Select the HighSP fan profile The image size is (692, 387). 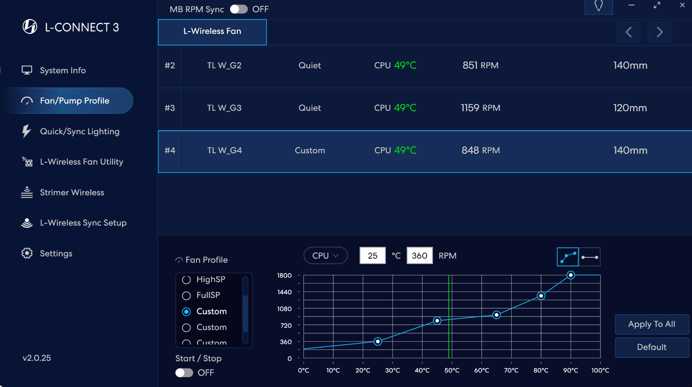[x=204, y=279]
